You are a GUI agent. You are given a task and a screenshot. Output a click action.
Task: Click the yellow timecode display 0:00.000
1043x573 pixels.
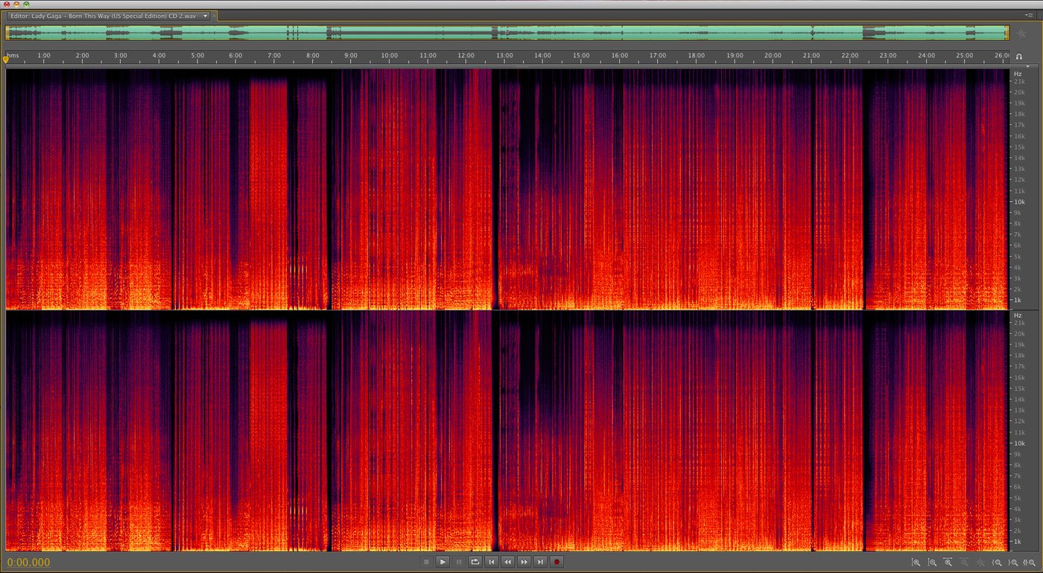coord(28,563)
